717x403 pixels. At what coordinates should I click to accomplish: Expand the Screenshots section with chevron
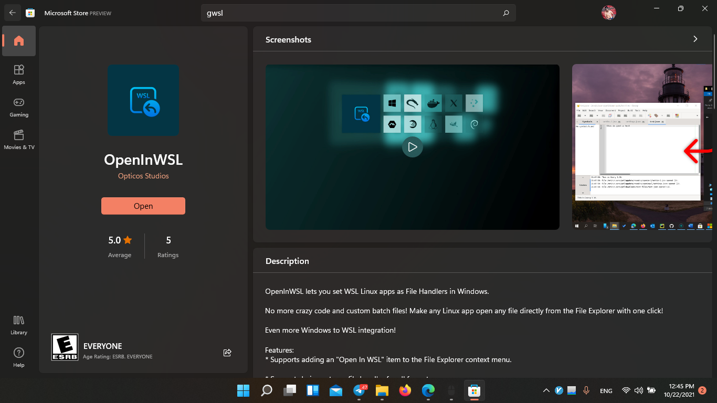pos(695,39)
